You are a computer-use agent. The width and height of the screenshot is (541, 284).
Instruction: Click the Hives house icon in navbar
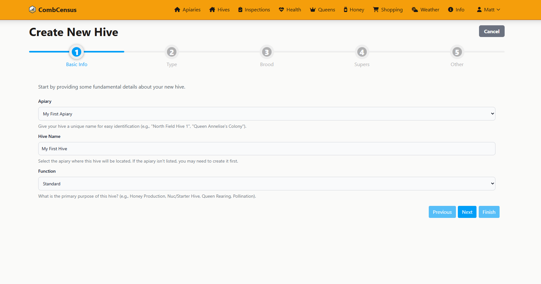pos(212,9)
